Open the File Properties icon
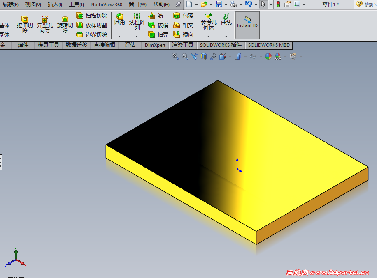Viewport: 377px width, 278px height. click(x=287, y=4)
